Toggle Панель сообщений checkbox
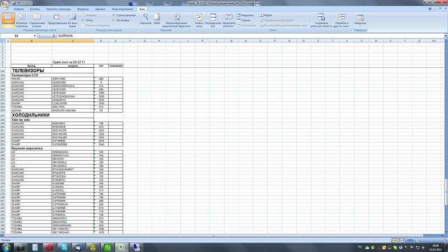Image resolution: width=448 pixels, height=252 pixels. pos(83,25)
